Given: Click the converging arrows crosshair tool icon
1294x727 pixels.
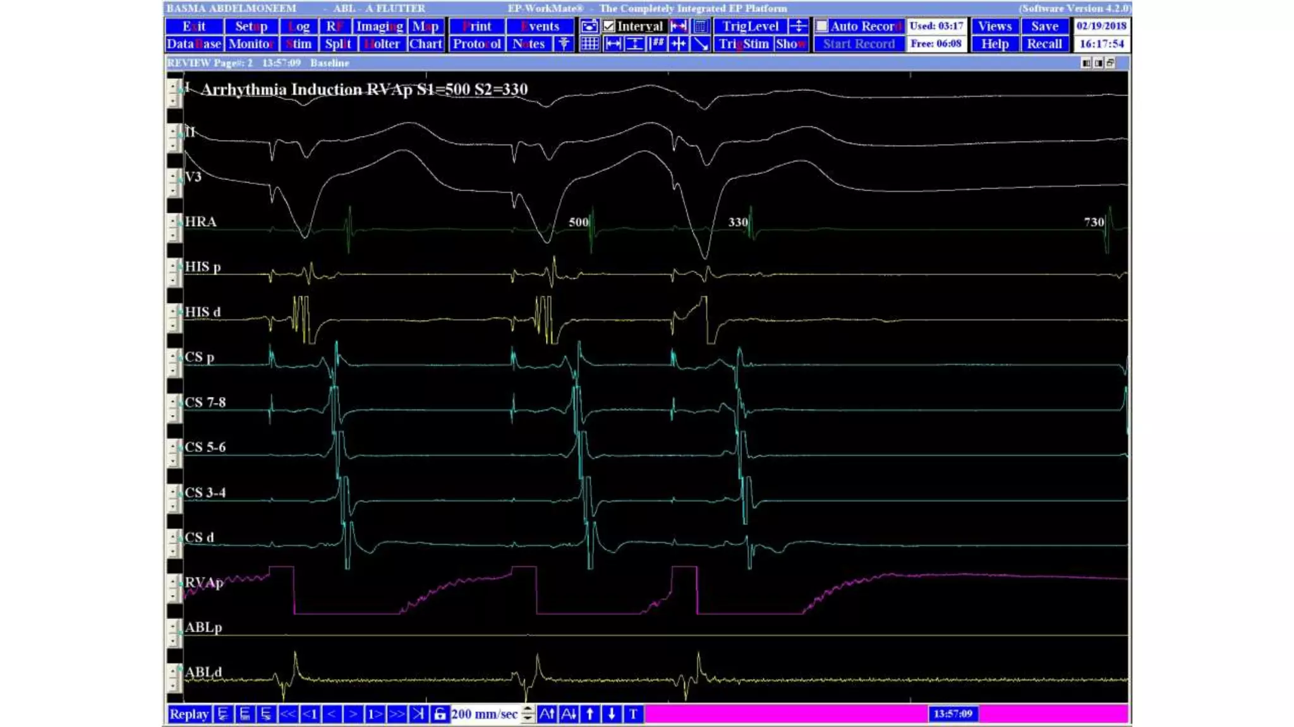Looking at the screenshot, I should pyautogui.click(x=679, y=44).
